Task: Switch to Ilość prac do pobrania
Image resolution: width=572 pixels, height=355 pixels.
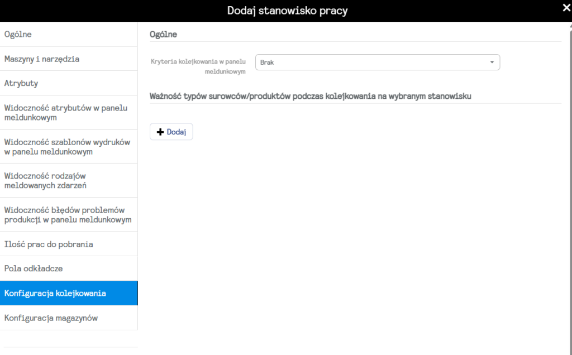Action: tap(69, 244)
